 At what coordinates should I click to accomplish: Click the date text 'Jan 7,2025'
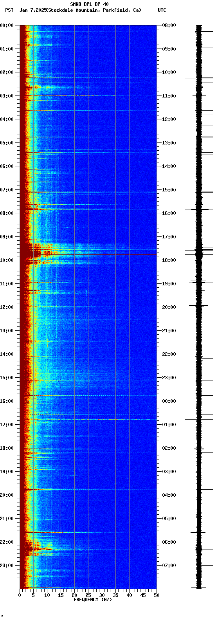33,10
